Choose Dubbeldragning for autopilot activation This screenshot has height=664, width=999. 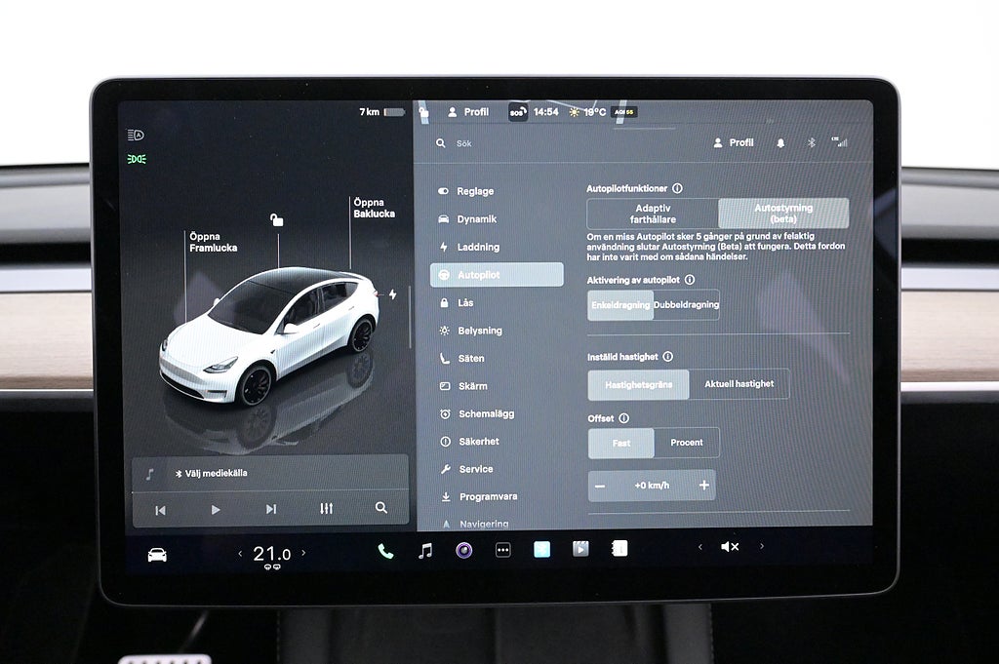coord(686,305)
